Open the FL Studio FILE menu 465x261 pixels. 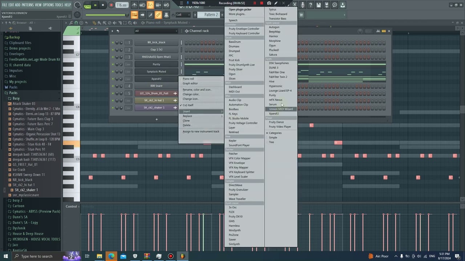pyautogui.click(x=5, y=5)
